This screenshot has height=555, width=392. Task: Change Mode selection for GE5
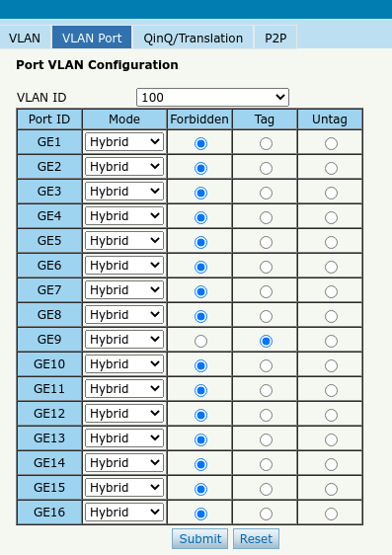tap(124, 241)
